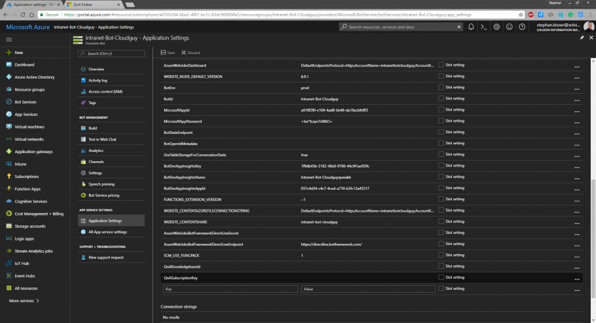Open Application gateways in sidebar
The image size is (596, 323).
tap(33, 152)
